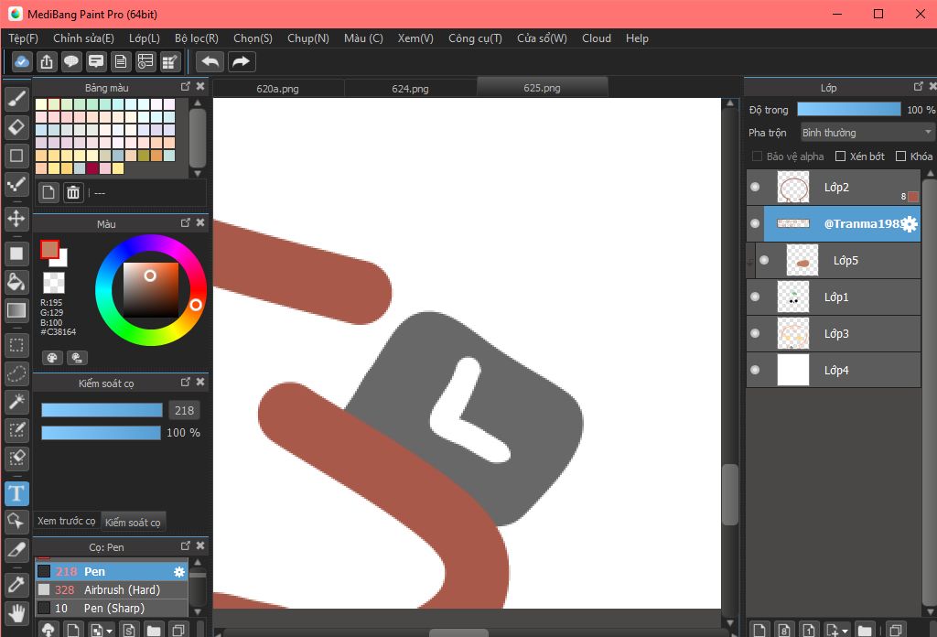Toggle the Bảo vệ alpha checkbox
This screenshot has height=637, width=937.
point(757,156)
